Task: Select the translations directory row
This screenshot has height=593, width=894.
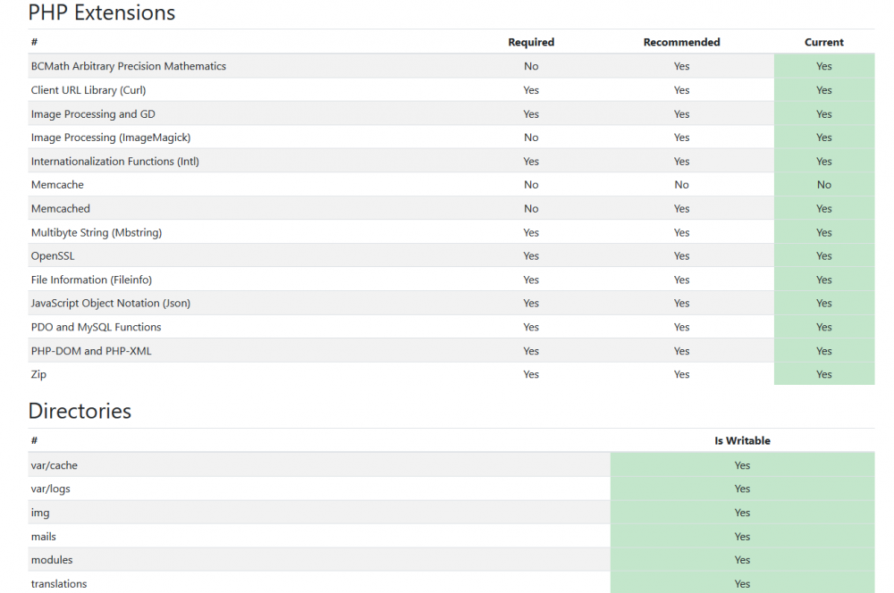Action: pos(451,583)
